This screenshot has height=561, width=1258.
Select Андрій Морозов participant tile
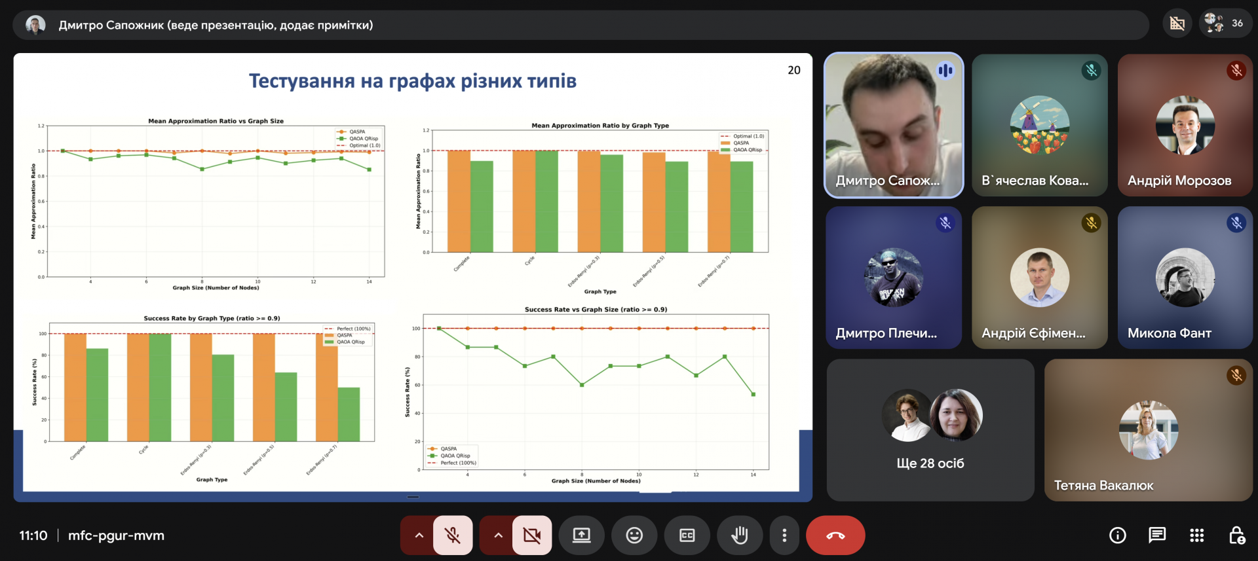click(1185, 125)
